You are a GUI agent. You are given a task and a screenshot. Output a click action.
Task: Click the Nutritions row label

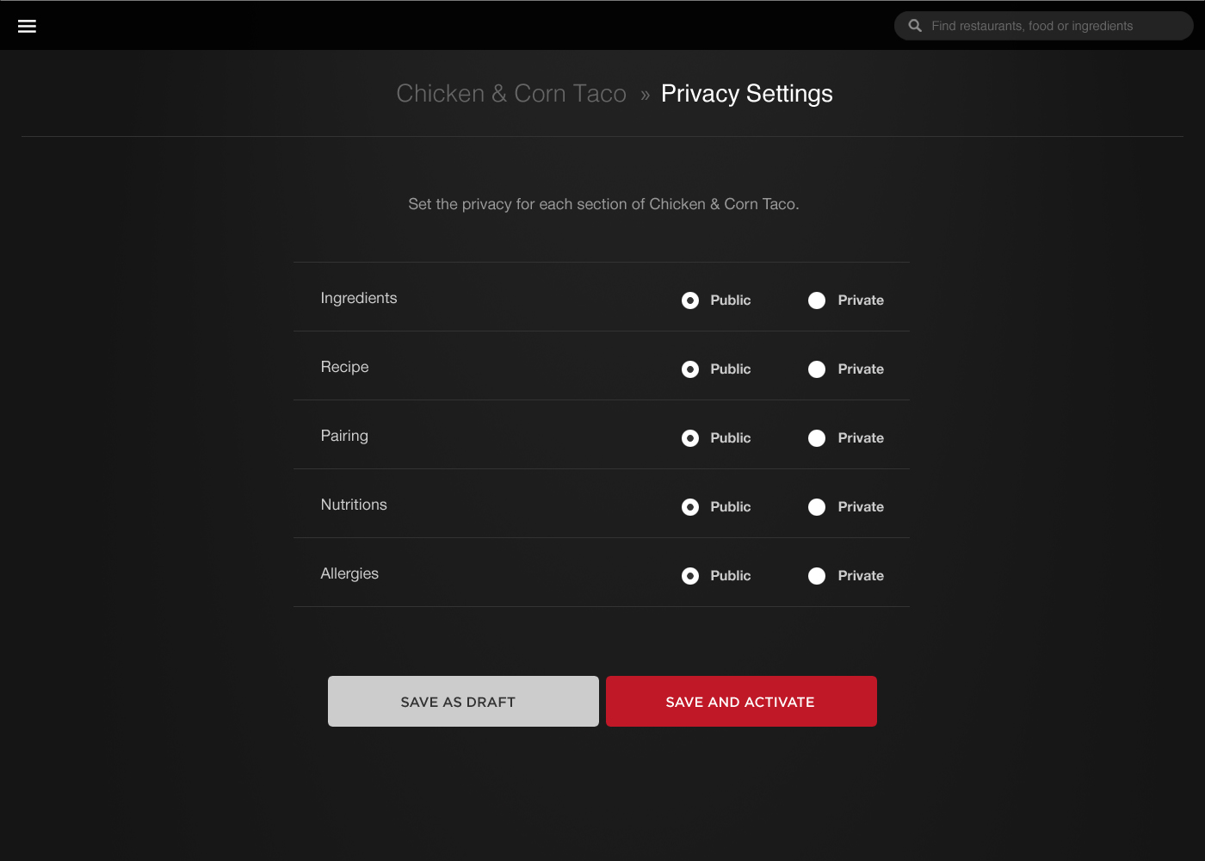354,505
